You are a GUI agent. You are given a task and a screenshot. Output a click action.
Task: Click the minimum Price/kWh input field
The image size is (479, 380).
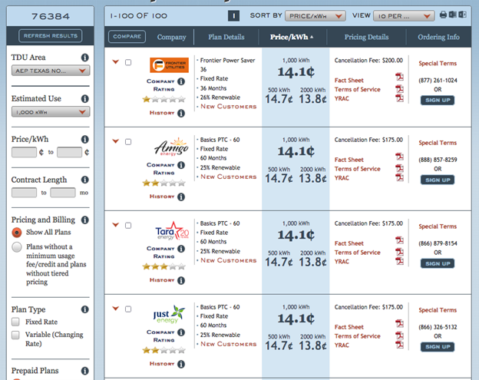pyautogui.click(x=24, y=152)
